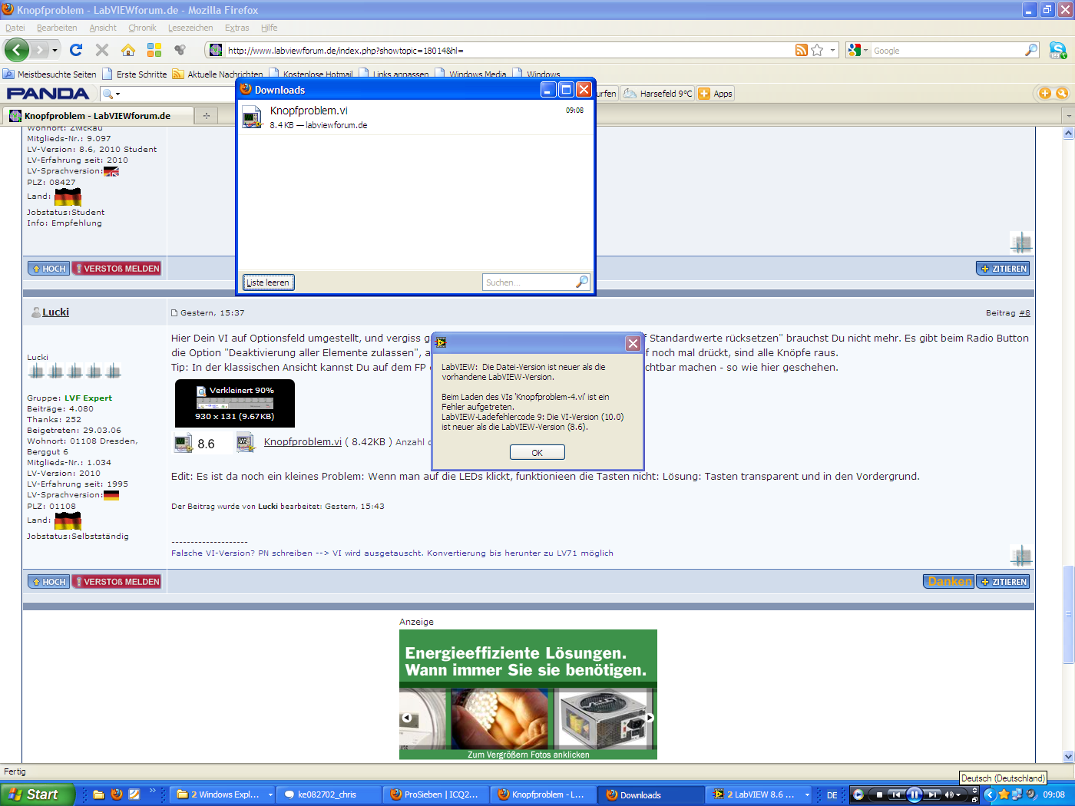Click Liste leeren in Downloads window
Viewport: 1075px width, 806px height.
click(x=268, y=282)
